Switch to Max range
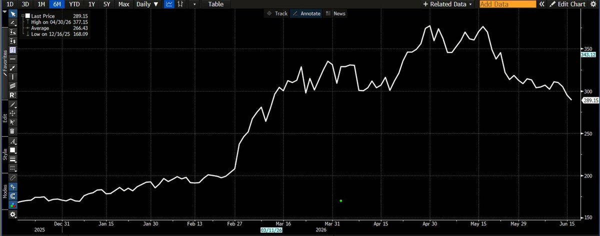This screenshot has height=236, width=600. point(124,4)
